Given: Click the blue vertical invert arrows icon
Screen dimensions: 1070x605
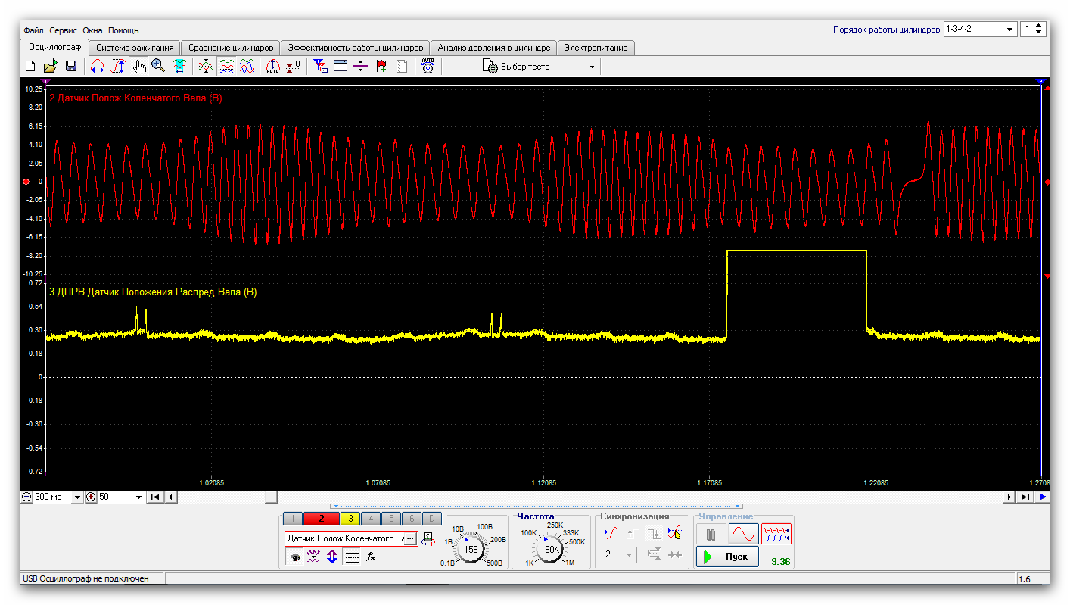Looking at the screenshot, I should (331, 557).
